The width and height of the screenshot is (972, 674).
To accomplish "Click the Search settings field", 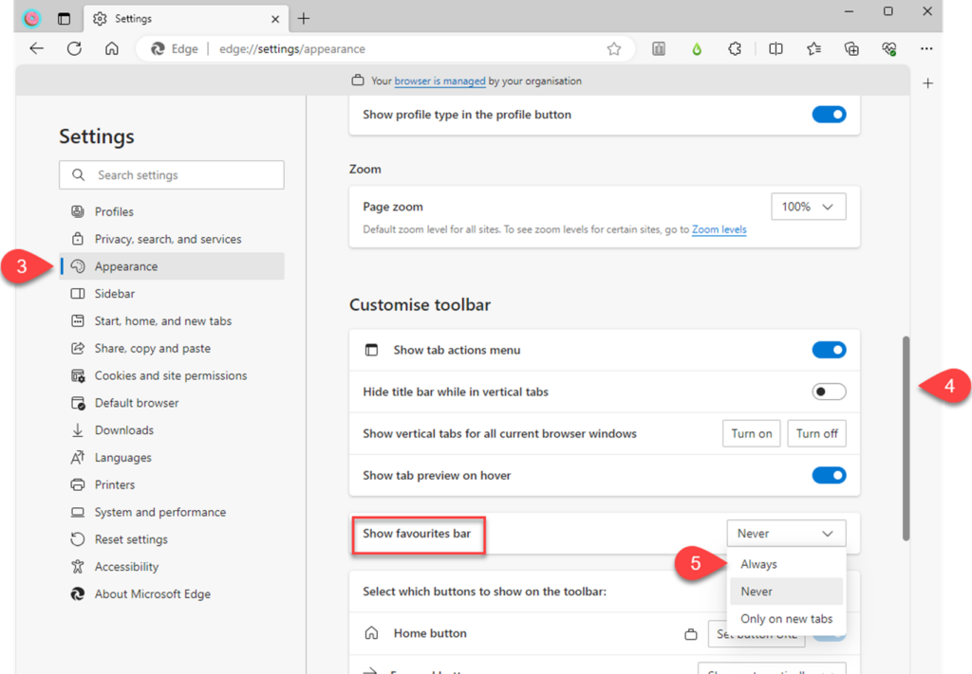I will coord(172,175).
